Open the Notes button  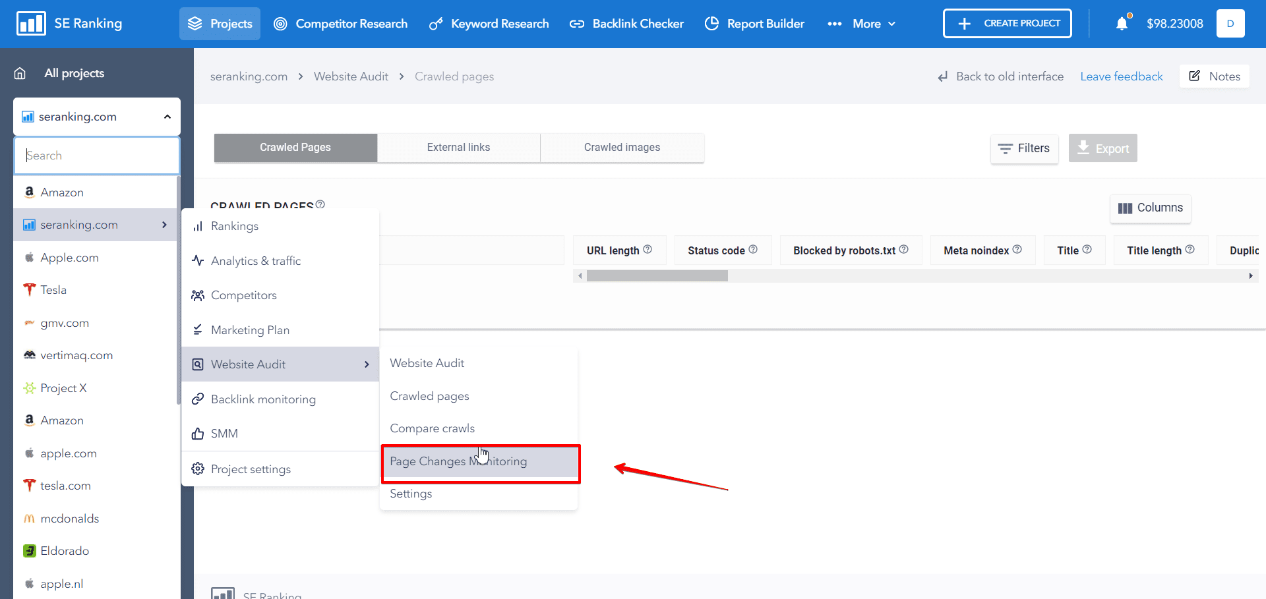1214,76
